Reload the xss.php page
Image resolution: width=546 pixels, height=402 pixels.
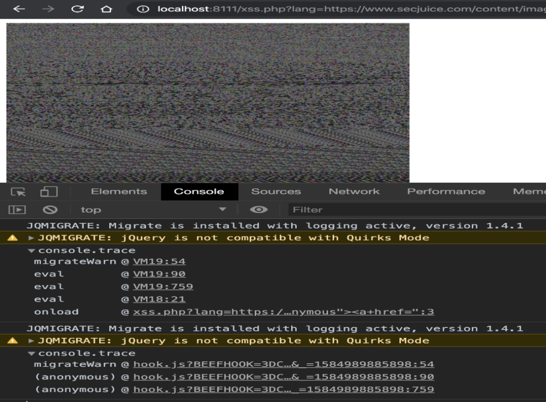pos(77,9)
